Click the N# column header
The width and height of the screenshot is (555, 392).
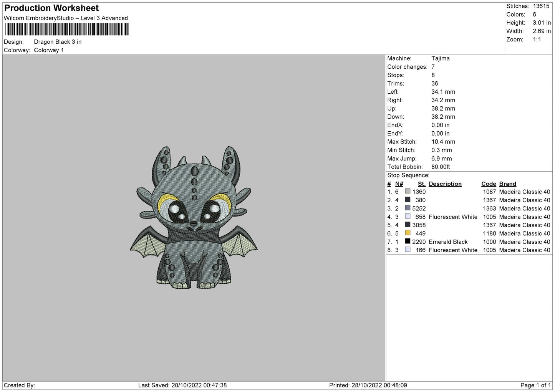tap(399, 184)
